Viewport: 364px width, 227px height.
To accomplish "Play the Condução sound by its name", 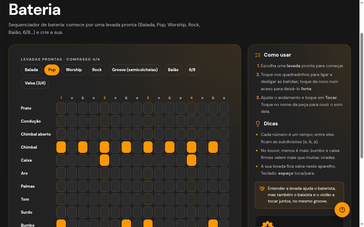I will tap(31, 121).
